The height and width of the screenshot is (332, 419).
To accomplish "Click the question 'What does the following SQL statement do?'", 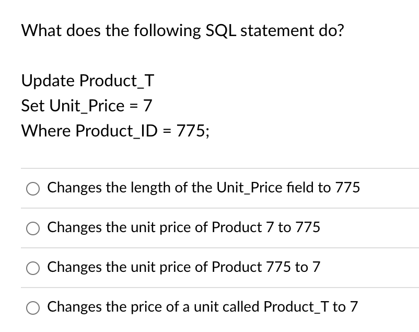I will click(x=183, y=30).
